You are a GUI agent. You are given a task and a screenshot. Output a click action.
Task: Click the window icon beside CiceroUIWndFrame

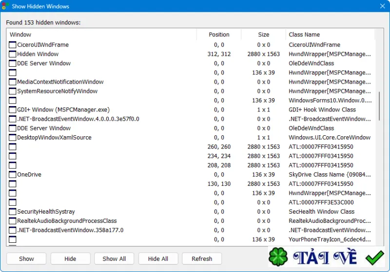tap(13, 45)
